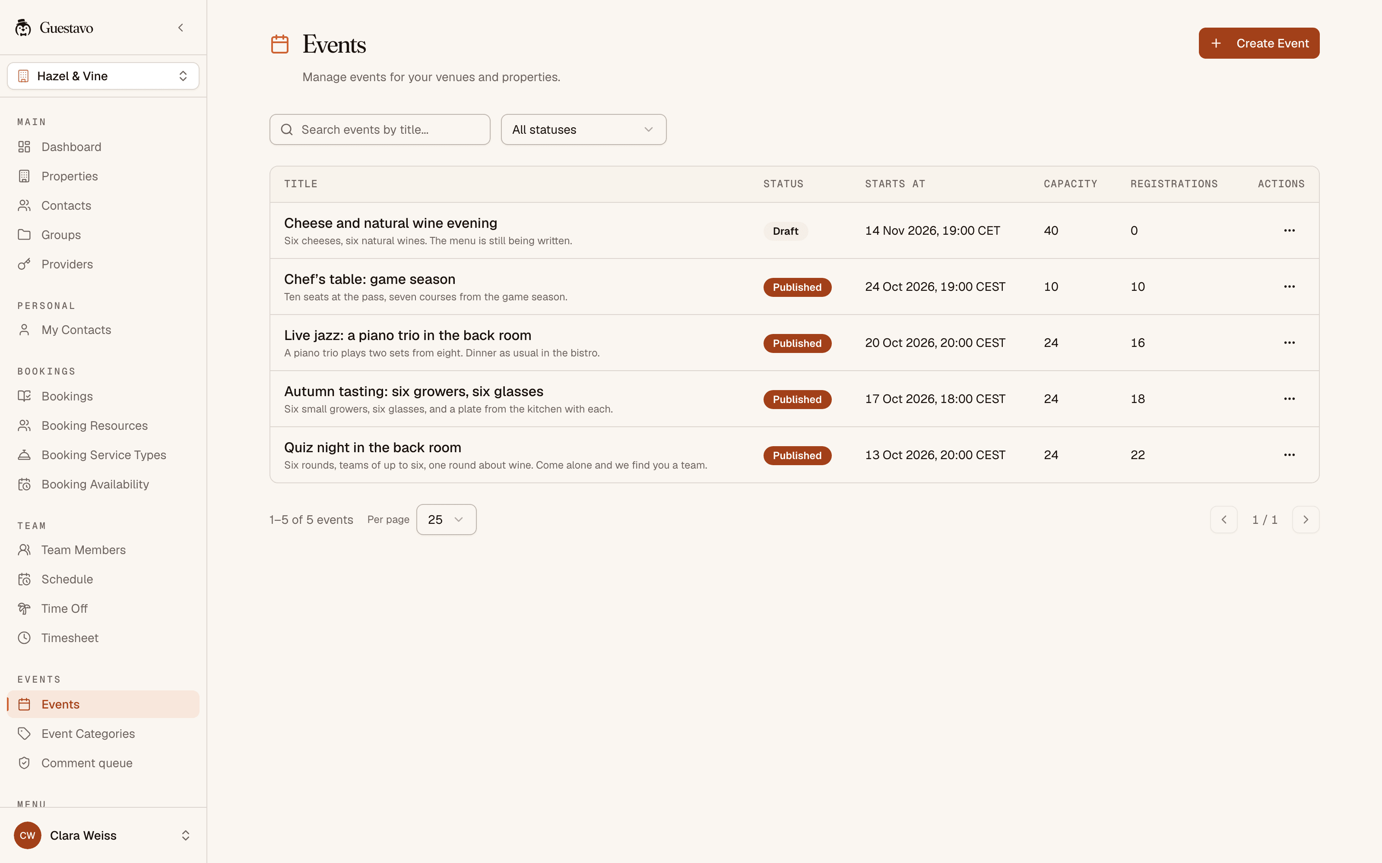The height and width of the screenshot is (863, 1382).
Task: Click the Event Categories tag icon
Action: pos(24,734)
